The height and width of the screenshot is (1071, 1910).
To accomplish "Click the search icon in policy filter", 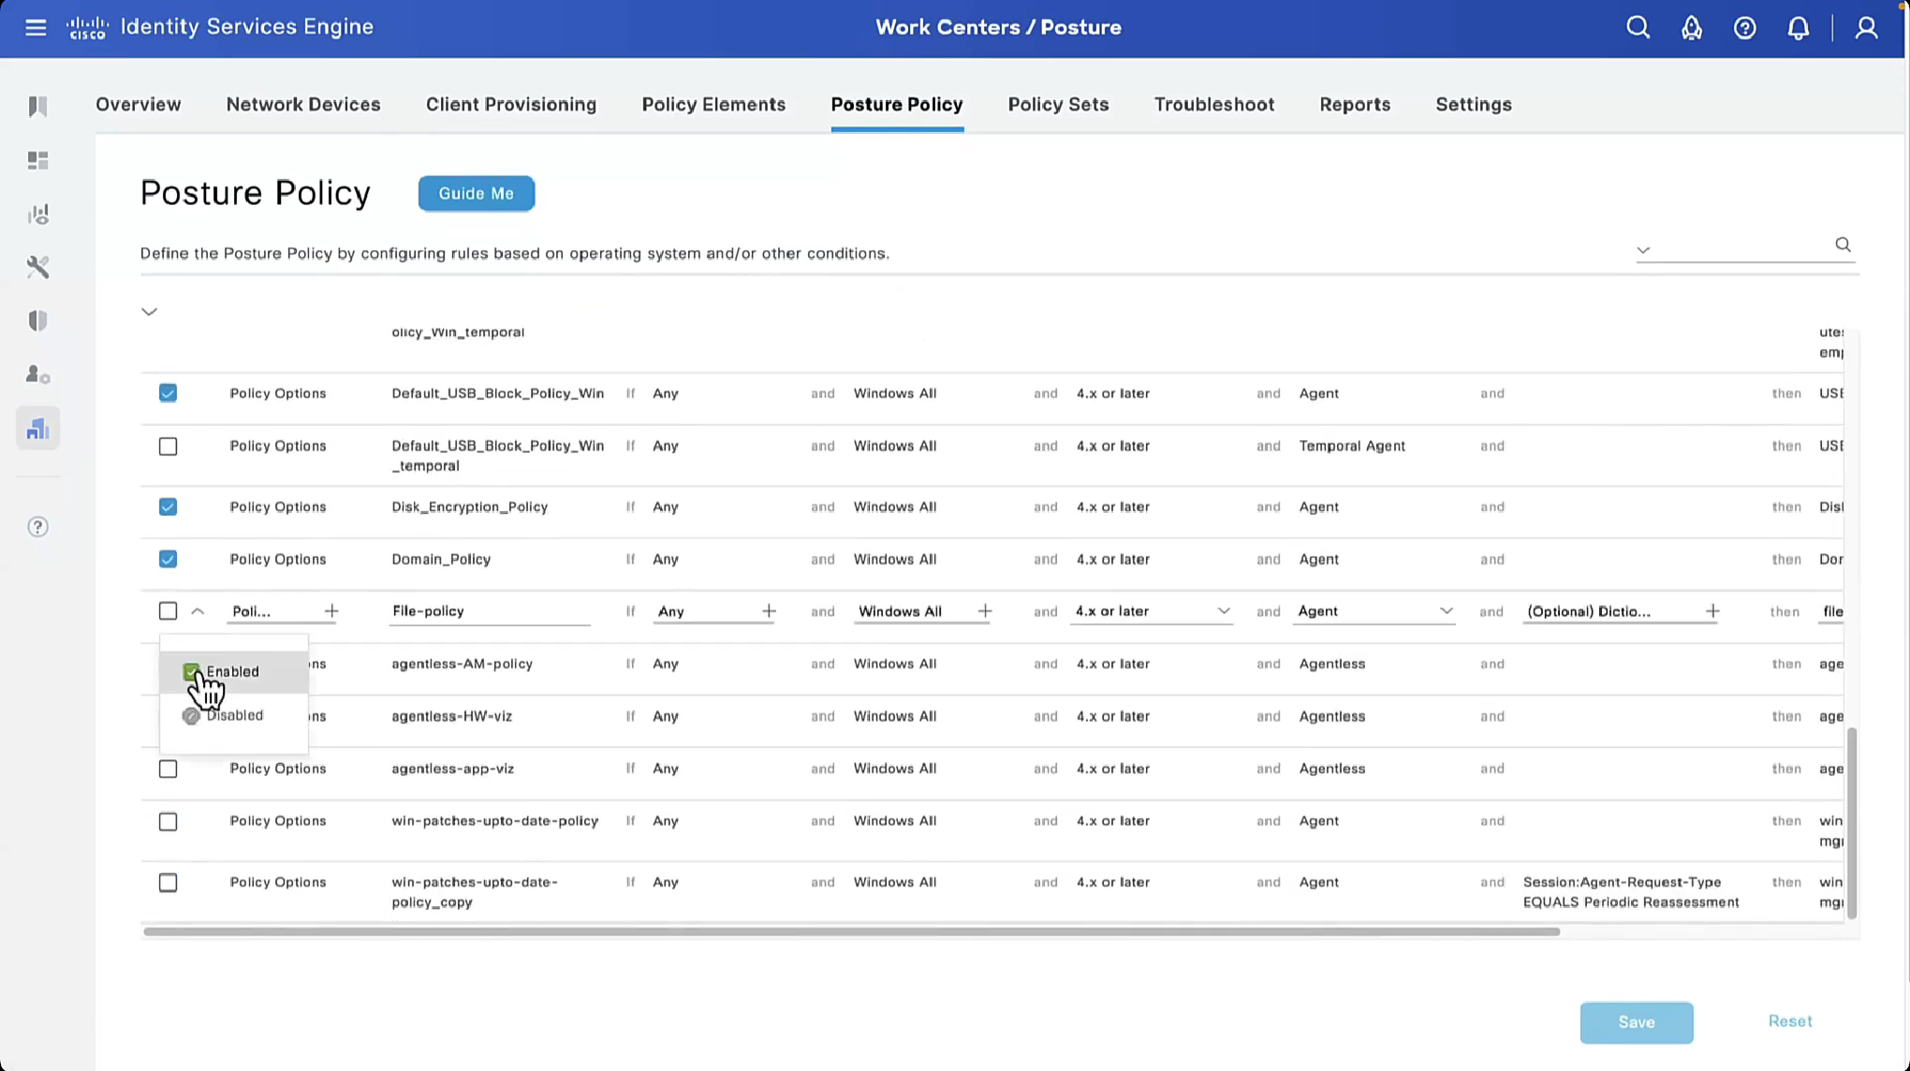I will pos(1843,244).
